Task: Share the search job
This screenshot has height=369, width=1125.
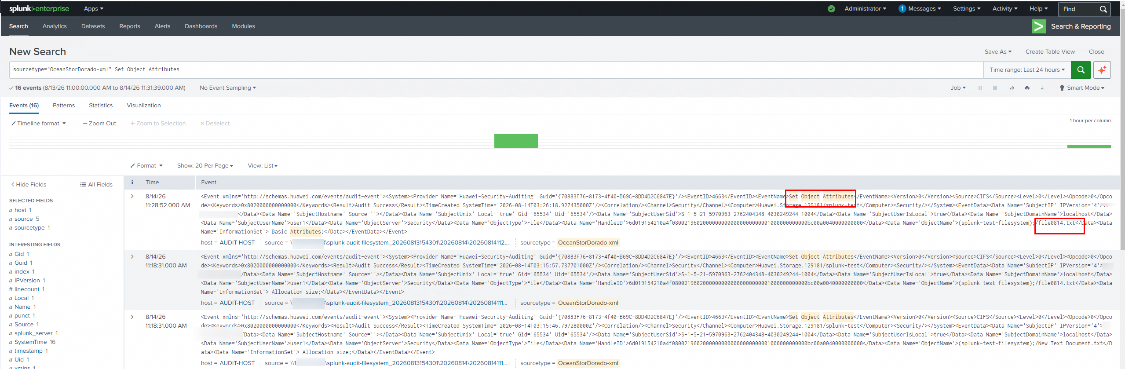Action: click(1012, 88)
